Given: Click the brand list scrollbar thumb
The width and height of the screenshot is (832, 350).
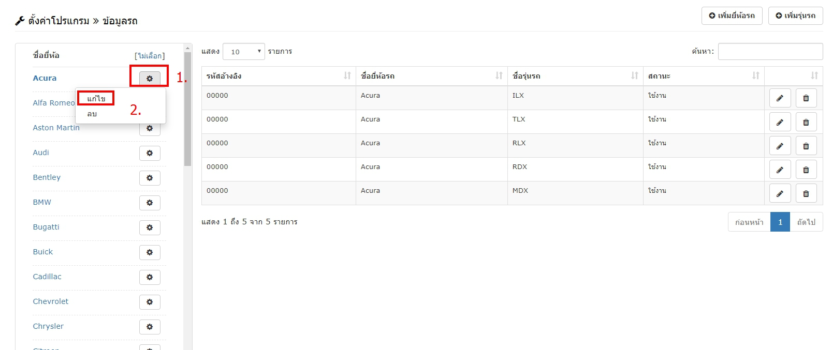Looking at the screenshot, I should click(187, 109).
